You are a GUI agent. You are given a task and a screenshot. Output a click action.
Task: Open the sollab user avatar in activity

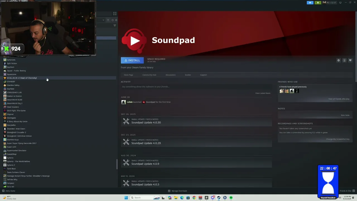[x=124, y=102]
